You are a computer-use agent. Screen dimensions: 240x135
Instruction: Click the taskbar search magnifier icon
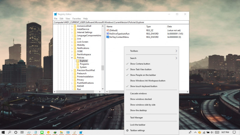tap(10, 132)
